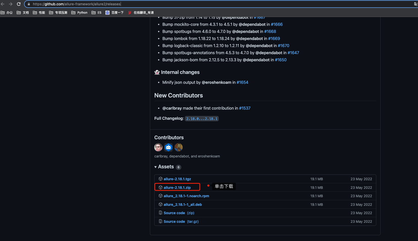Open pull request #1668 for spotbugs
The height and width of the screenshot is (241, 418).
(270, 31)
